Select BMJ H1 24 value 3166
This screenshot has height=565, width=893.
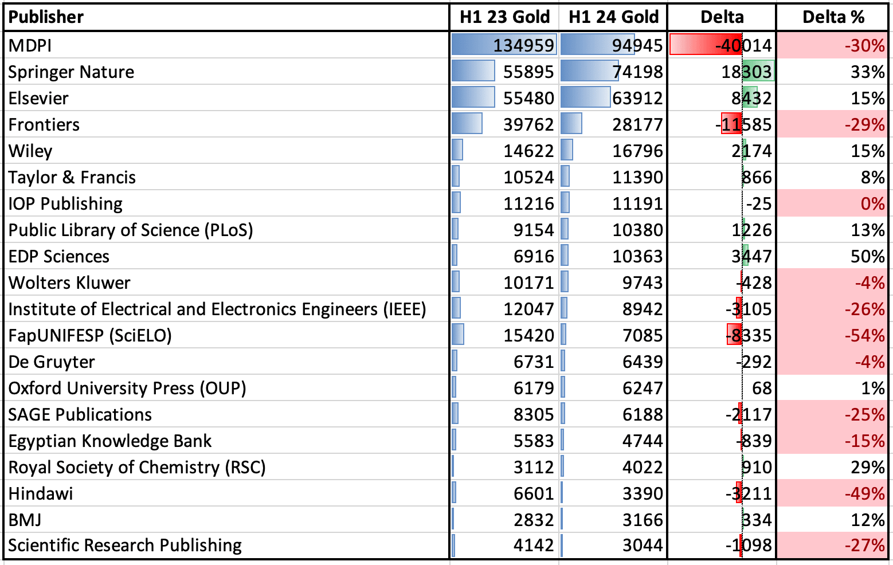tap(613, 519)
